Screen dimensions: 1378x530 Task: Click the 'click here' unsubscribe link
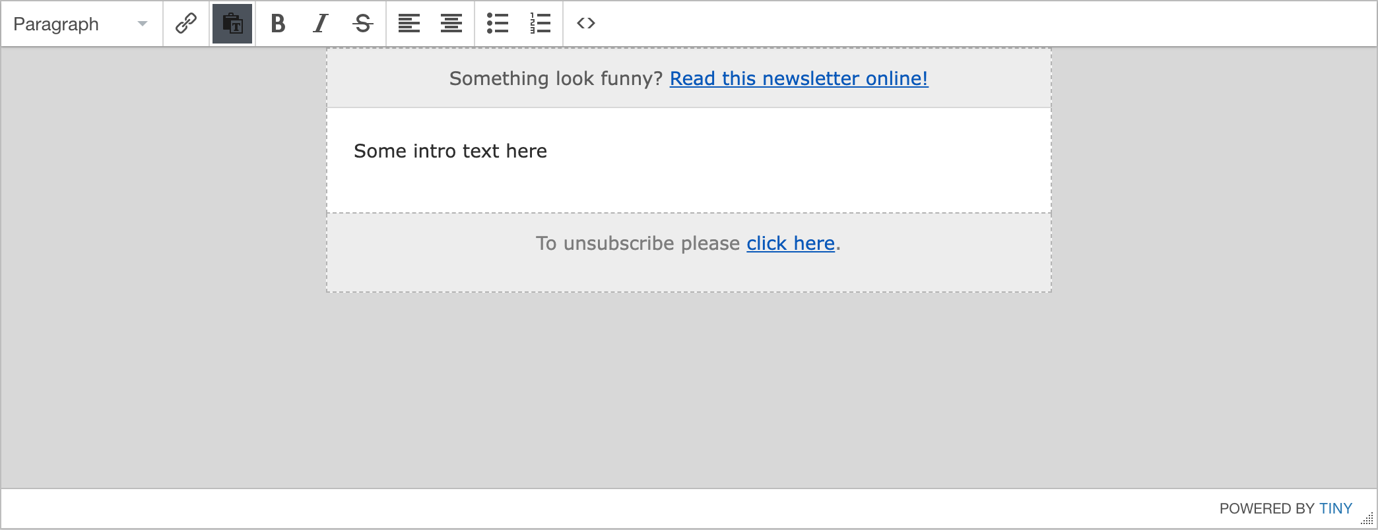pos(791,243)
